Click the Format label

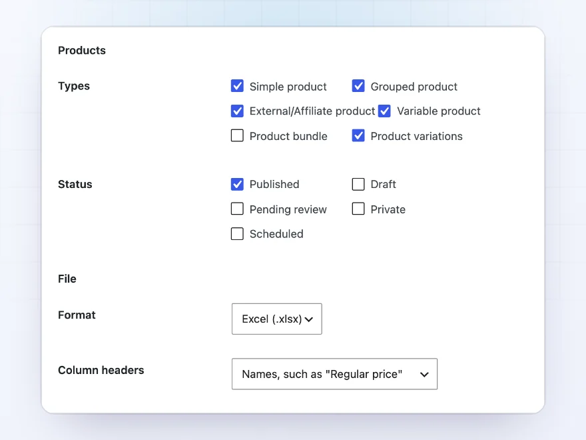(x=77, y=315)
